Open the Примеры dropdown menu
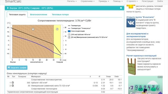Viewport: 168px width, 94px height. click(104, 1)
